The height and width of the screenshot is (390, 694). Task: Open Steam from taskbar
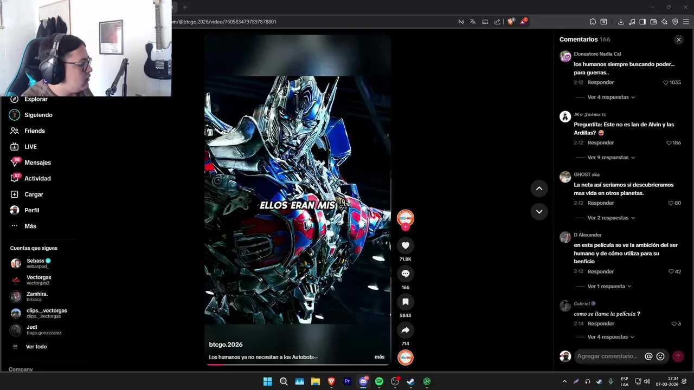pyautogui.click(x=410, y=381)
